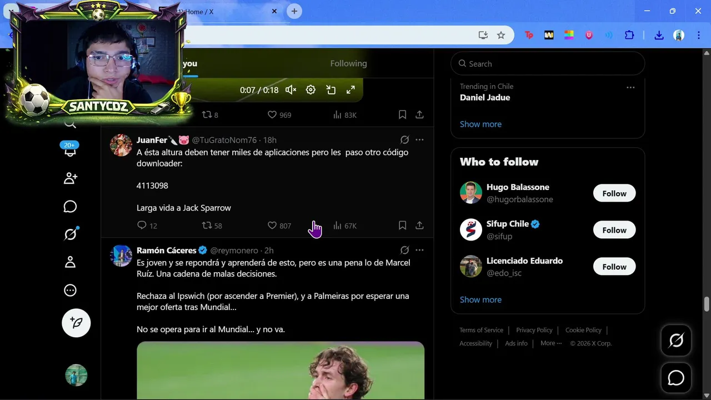Open Chrome downloads icon
Screen dimensions: 711x400
tap(659, 35)
